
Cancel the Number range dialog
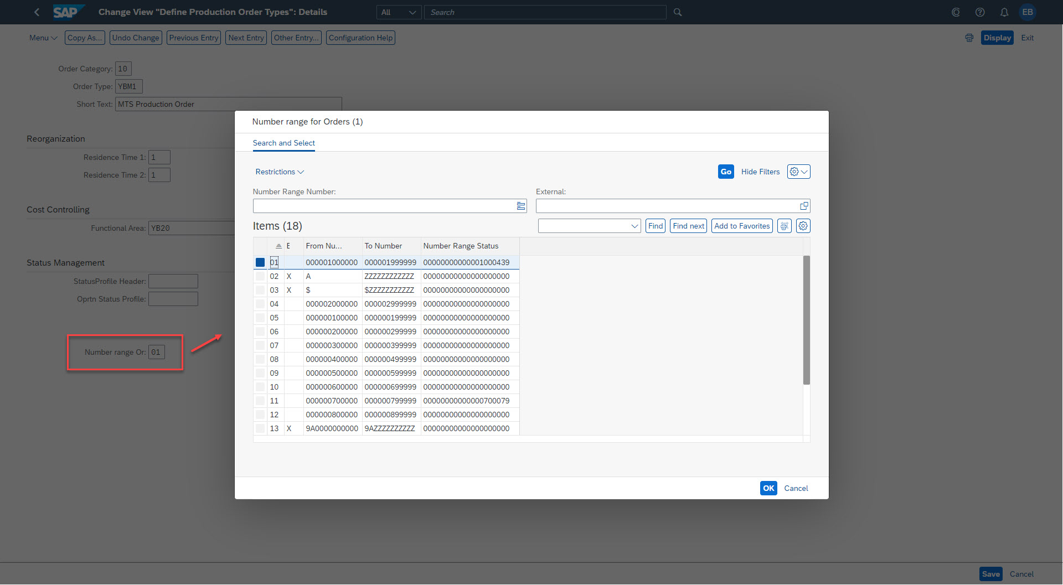(796, 488)
